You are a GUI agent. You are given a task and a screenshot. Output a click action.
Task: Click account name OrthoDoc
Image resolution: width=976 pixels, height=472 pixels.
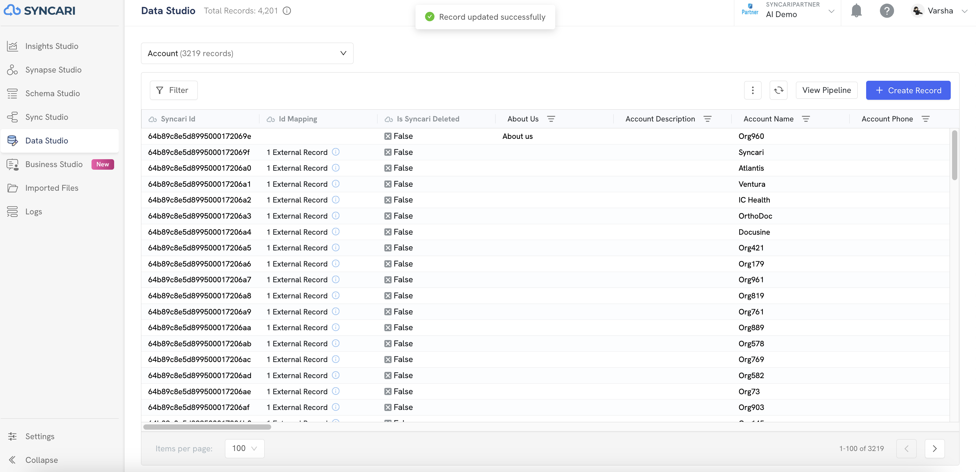[x=755, y=216]
